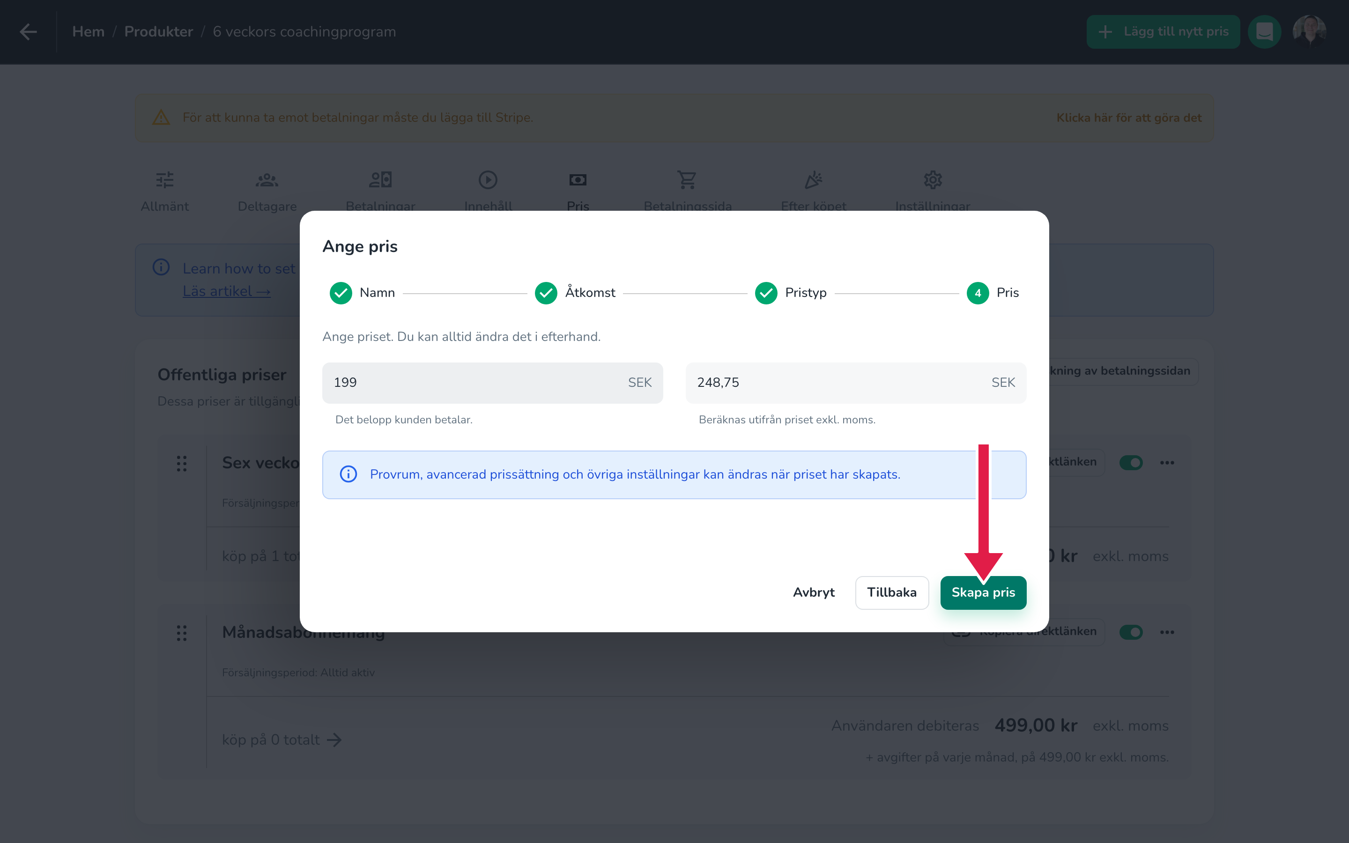Image resolution: width=1349 pixels, height=843 pixels.
Task: Click the Deltagare people icon
Action: point(267,179)
